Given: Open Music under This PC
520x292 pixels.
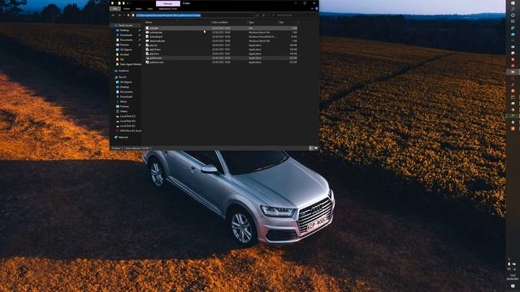Looking at the screenshot, I should click(x=123, y=101).
